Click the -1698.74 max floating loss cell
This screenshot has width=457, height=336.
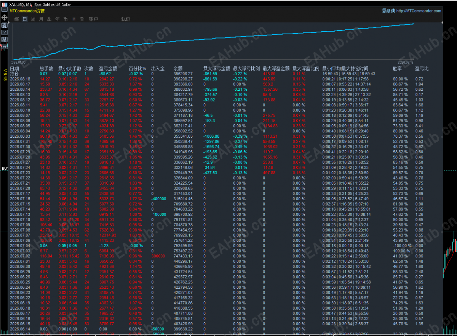[211, 146]
